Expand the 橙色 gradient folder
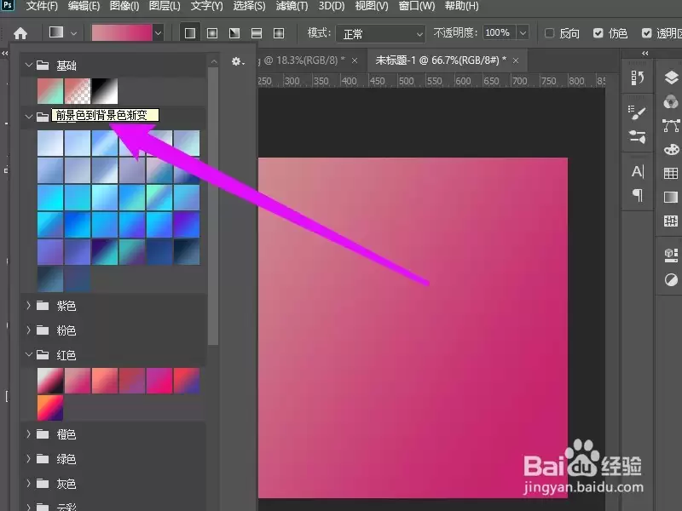Viewport: 682px width, 511px height. click(x=29, y=433)
